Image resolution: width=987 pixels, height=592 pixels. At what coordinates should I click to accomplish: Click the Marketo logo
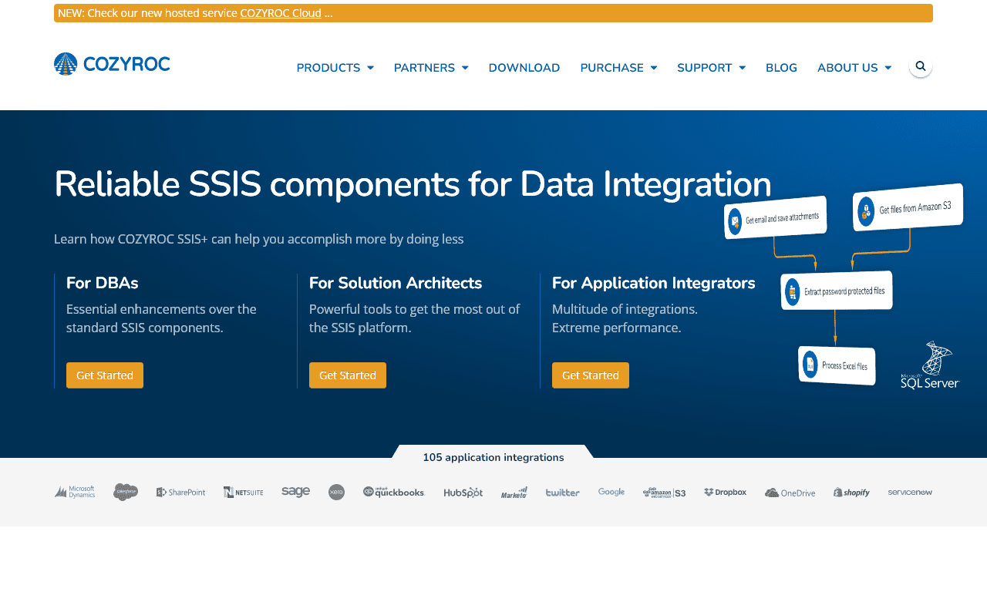coord(514,492)
